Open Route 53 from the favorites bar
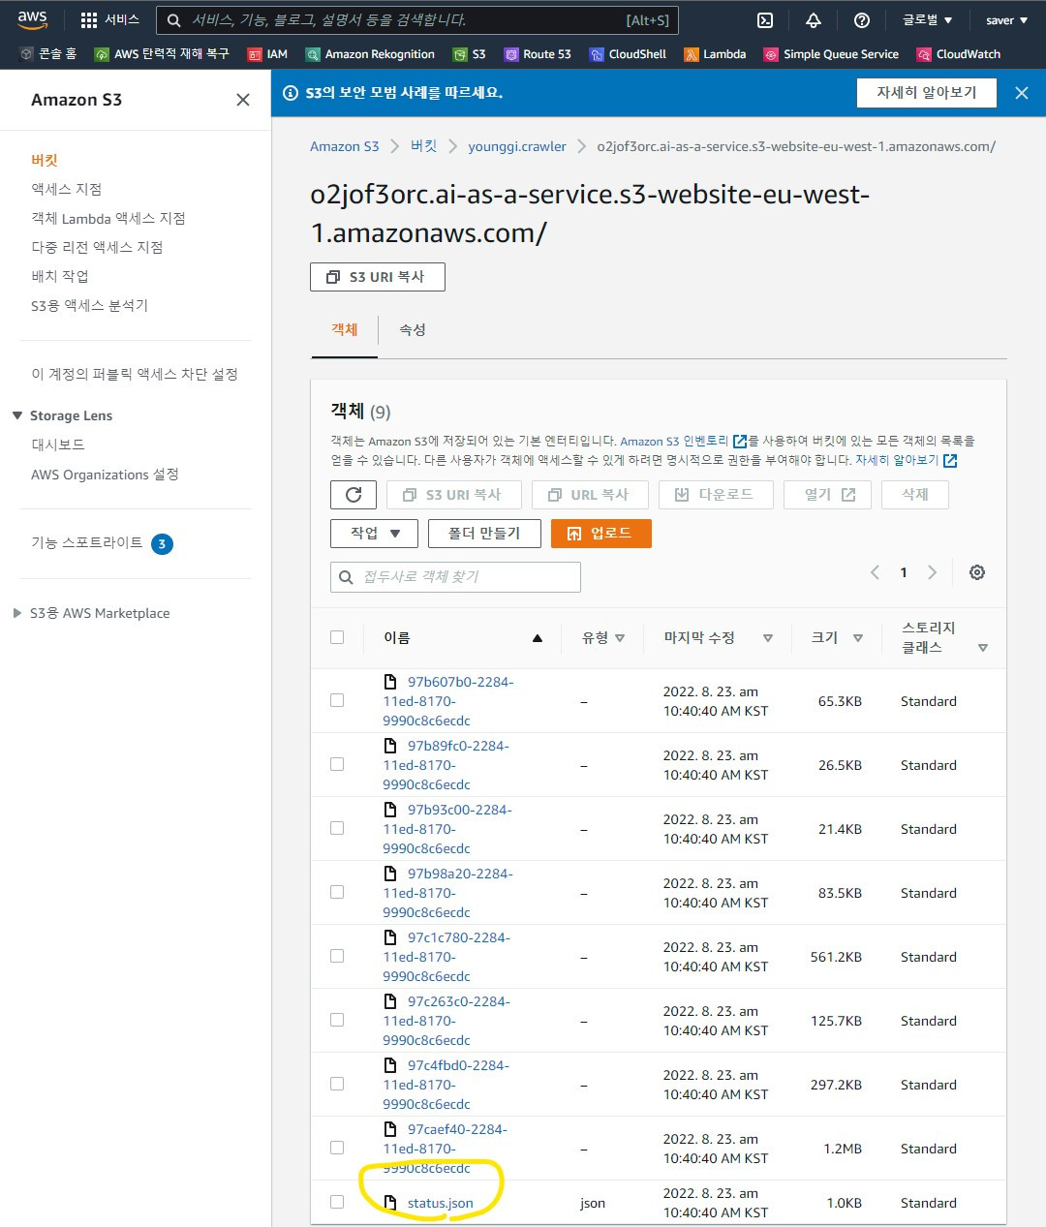The image size is (1046, 1227). coord(538,54)
